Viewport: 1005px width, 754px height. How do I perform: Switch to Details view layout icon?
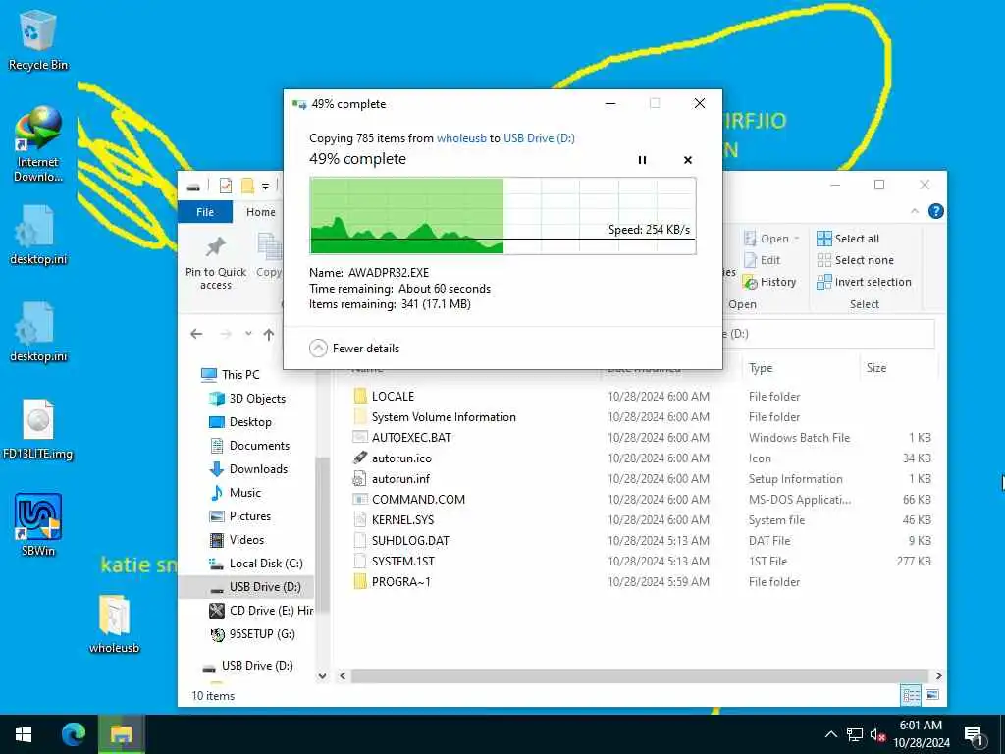click(911, 694)
